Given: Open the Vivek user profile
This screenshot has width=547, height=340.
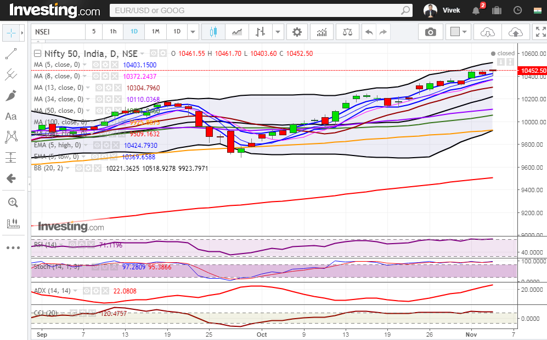Looking at the screenshot, I should (442, 10).
